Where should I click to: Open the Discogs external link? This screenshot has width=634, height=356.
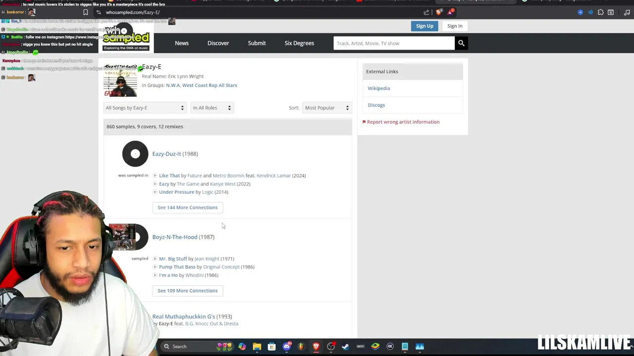[376, 105]
